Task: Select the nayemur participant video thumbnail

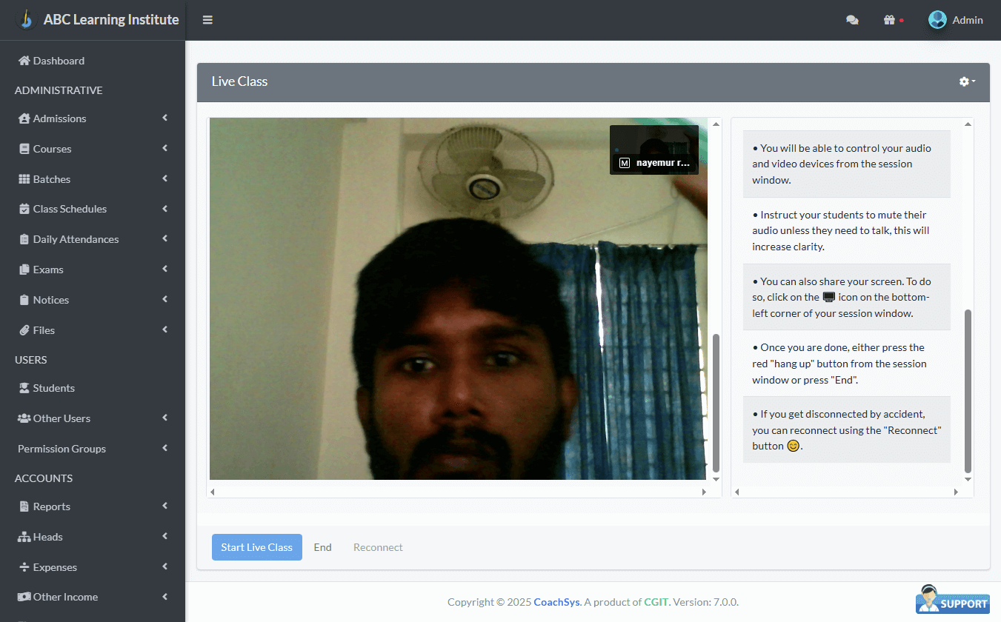Action: (654, 150)
